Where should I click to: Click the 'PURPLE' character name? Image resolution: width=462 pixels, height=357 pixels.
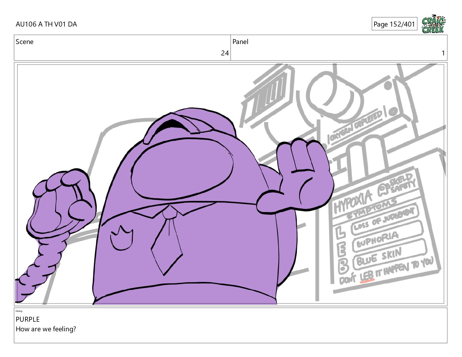coord(28,319)
